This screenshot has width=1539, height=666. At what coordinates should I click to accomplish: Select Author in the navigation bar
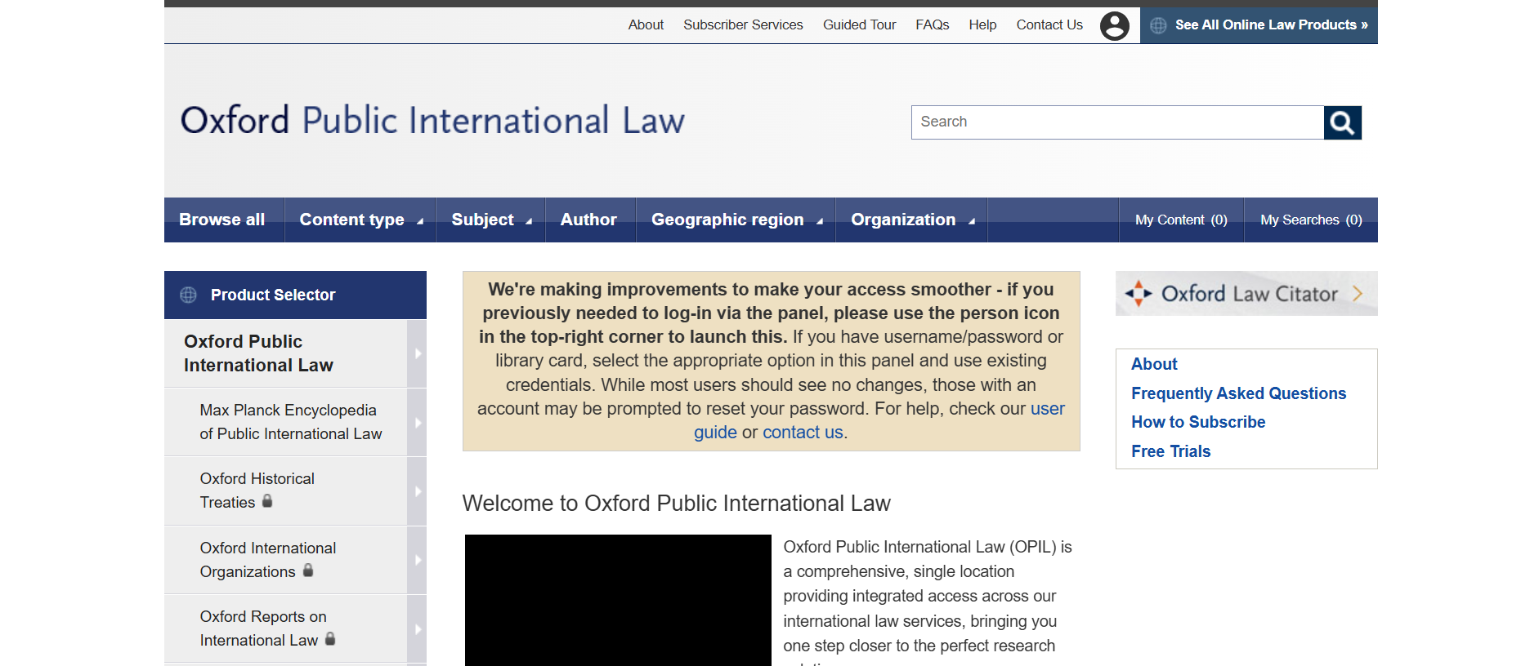click(x=588, y=220)
